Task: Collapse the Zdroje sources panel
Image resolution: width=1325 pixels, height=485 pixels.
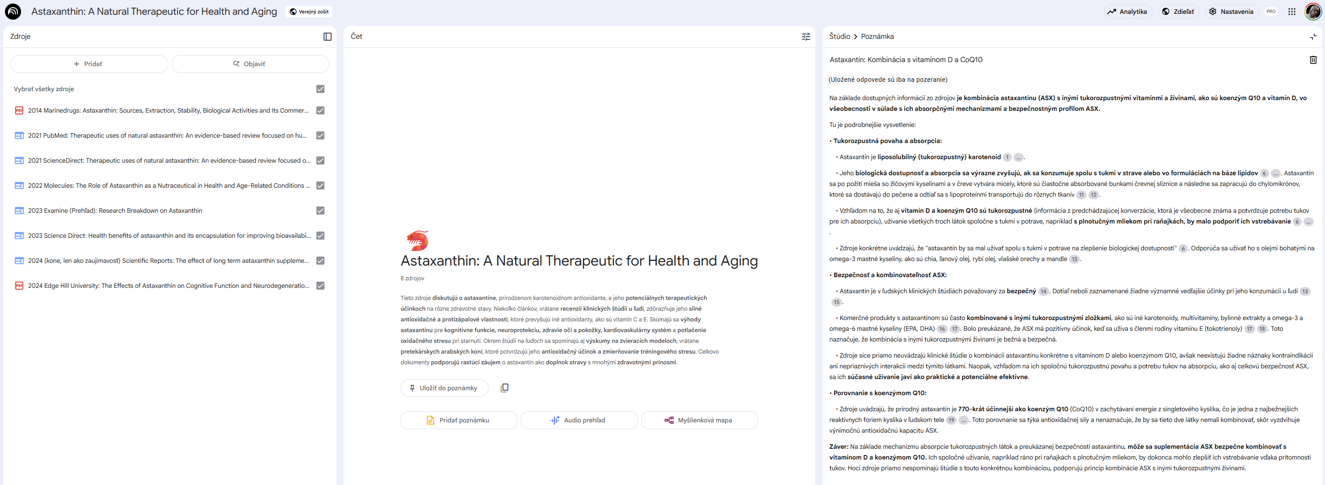Action: point(327,37)
